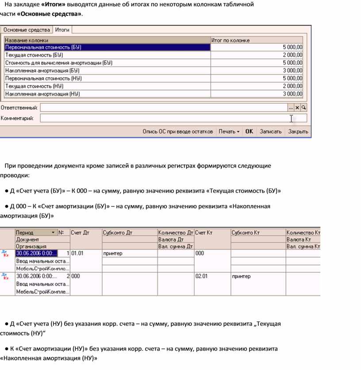Image resolution: width=361 pixels, height=370 pixels.
Task: Click «Опись ОС при вводе остатков» button
Action: 177,131
